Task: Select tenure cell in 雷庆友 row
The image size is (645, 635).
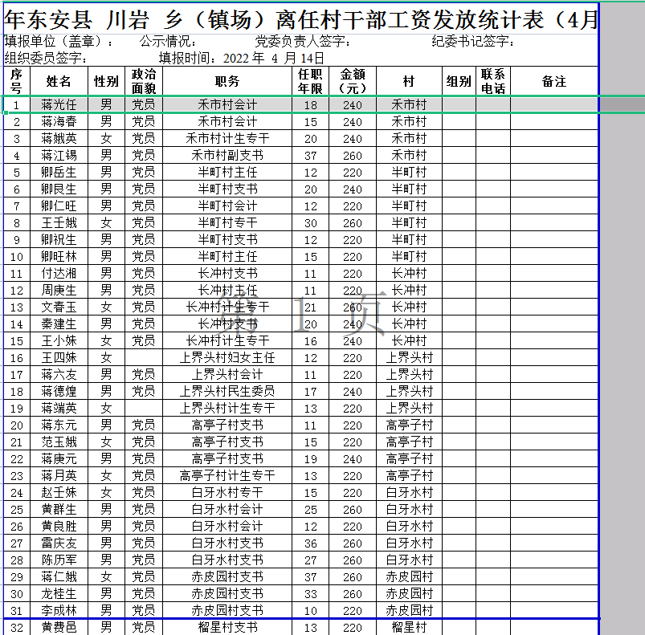Action: click(x=310, y=543)
